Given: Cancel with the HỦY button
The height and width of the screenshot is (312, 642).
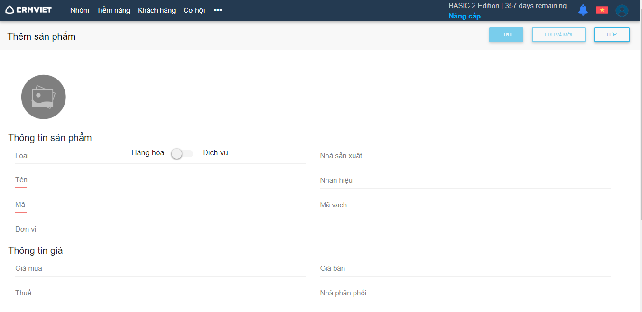Looking at the screenshot, I should click(x=612, y=35).
